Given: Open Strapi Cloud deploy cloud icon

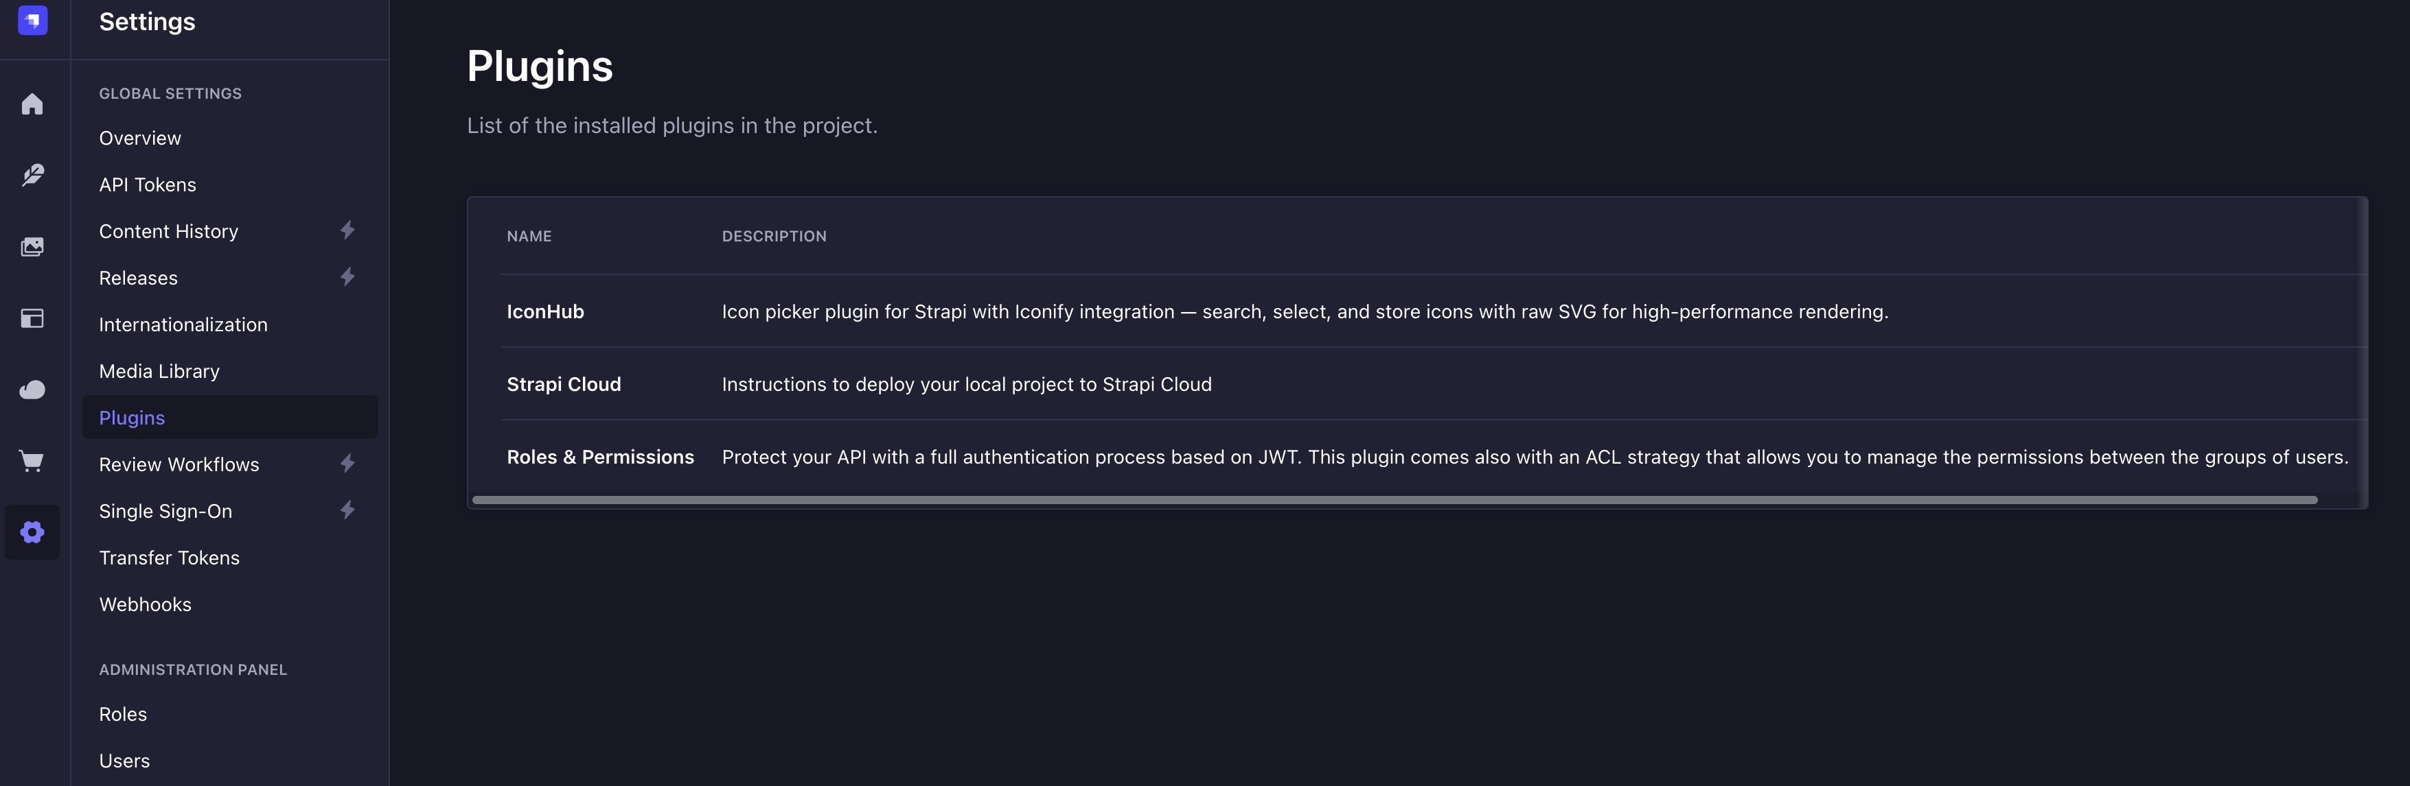Looking at the screenshot, I should coord(33,390).
